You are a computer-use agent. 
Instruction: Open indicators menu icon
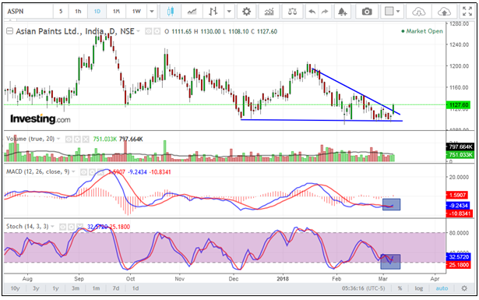pyautogui.click(x=269, y=12)
